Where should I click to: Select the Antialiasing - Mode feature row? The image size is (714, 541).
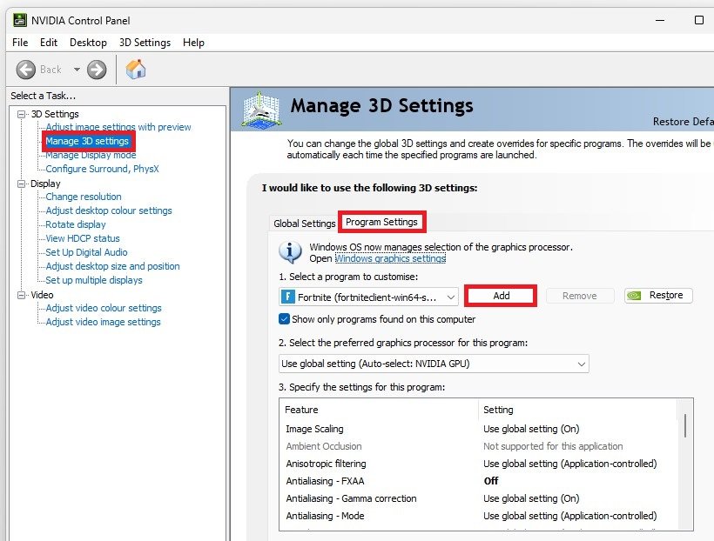(480, 516)
